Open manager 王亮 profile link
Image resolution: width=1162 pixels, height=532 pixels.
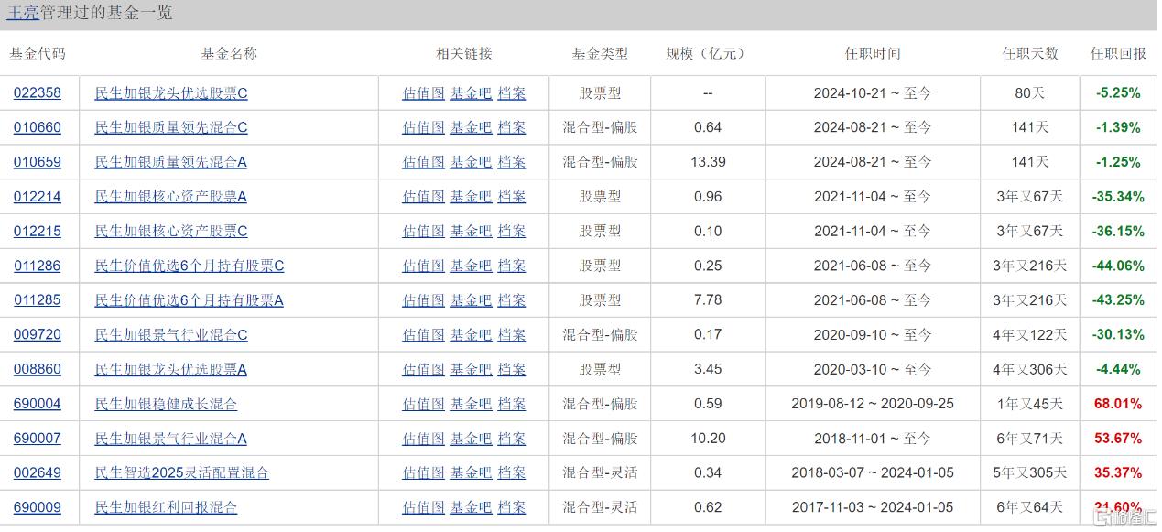pyautogui.click(x=23, y=13)
